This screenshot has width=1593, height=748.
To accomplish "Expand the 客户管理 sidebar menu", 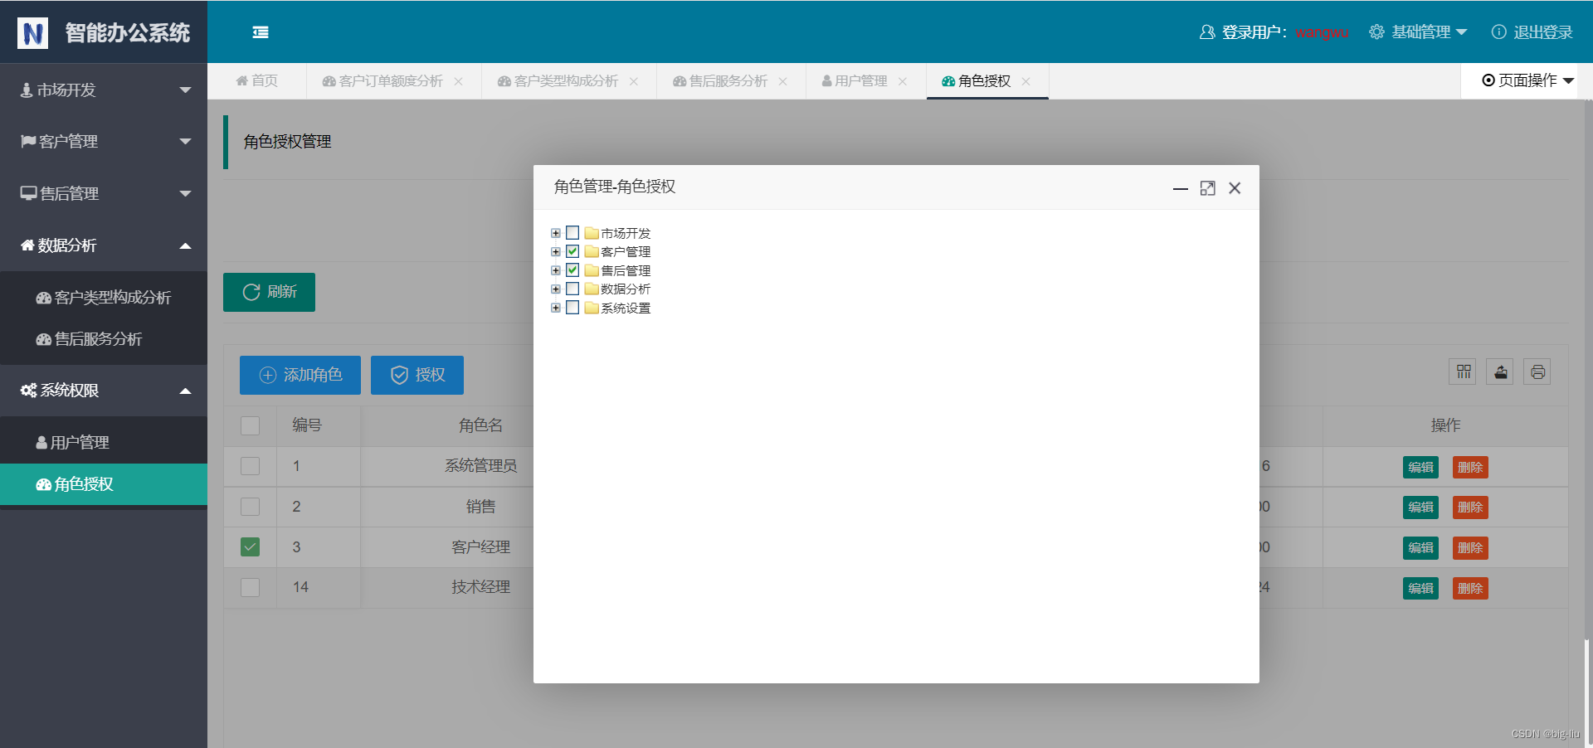I will [104, 141].
